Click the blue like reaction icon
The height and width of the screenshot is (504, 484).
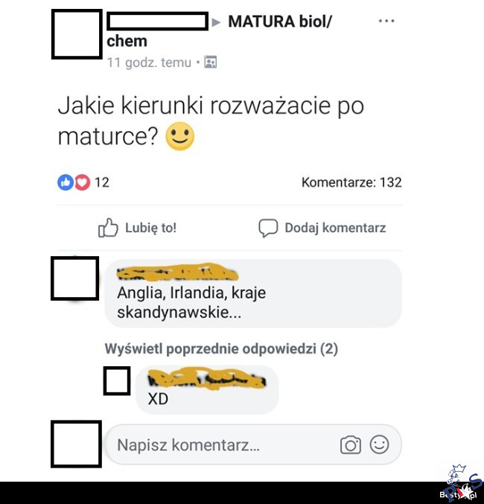click(x=66, y=182)
